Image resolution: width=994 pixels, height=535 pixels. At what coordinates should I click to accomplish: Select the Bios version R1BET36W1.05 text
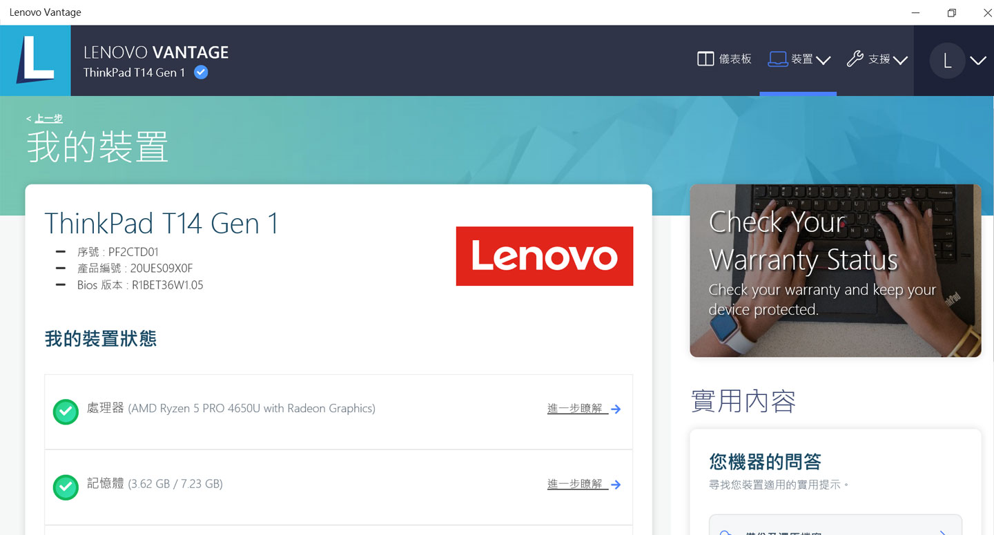(168, 285)
